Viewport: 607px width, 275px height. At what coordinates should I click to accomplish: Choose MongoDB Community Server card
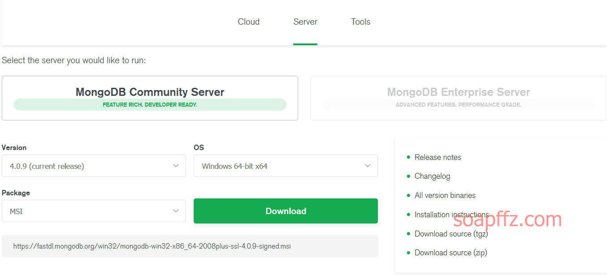click(150, 98)
